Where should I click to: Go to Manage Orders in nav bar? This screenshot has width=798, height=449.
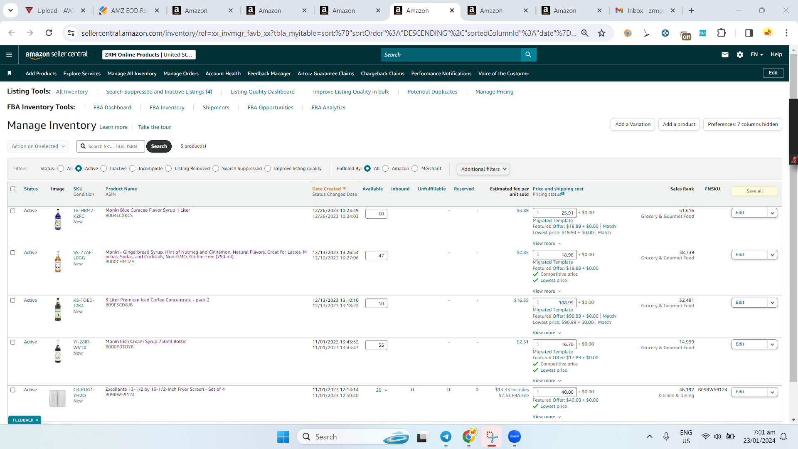tap(181, 74)
